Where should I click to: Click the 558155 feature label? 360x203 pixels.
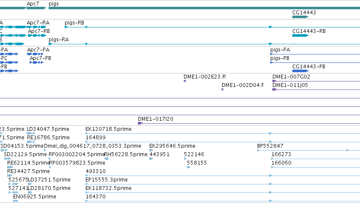point(197,163)
